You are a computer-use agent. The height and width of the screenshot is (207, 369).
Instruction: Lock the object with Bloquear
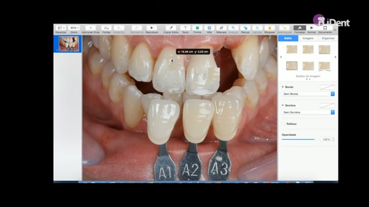tap(270, 28)
